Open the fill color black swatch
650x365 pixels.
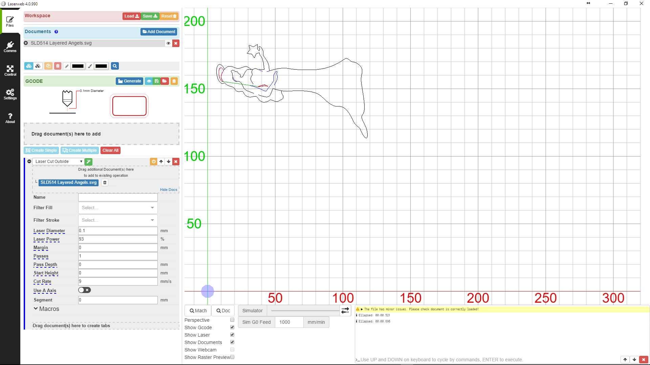coord(101,66)
